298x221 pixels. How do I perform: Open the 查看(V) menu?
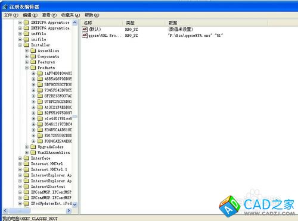coord(49,15)
